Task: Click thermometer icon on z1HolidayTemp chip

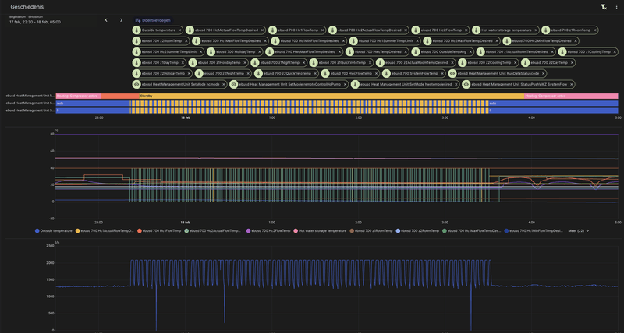Action: click(193, 63)
